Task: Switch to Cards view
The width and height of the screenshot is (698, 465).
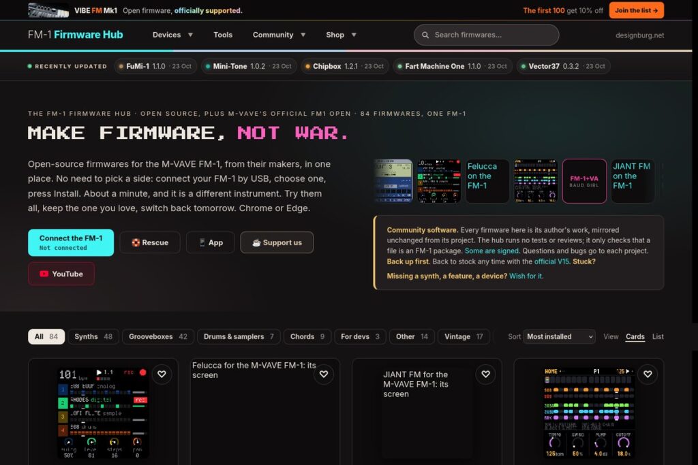Action: (x=635, y=336)
